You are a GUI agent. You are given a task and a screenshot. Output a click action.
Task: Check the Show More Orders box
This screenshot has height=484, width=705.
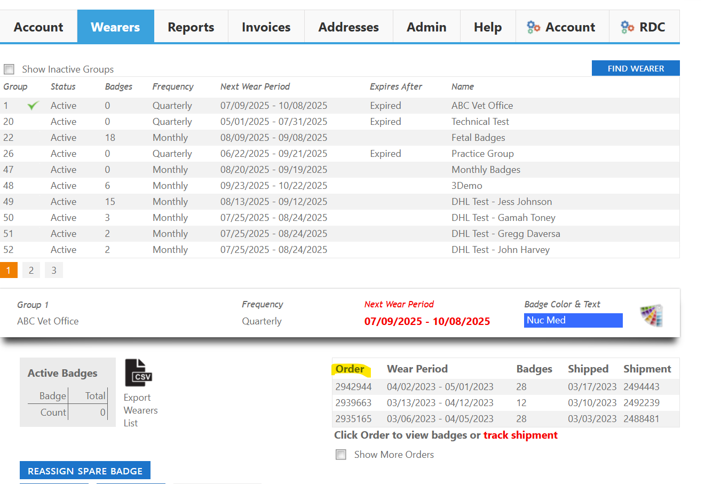[341, 455]
